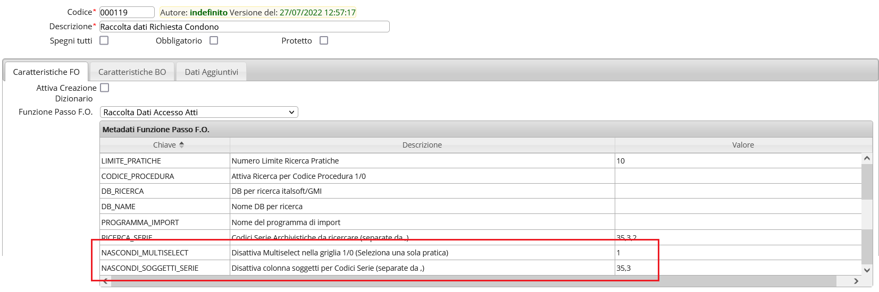Open the Dati Aggiuntivi tab
This screenshot has height=292, width=879.
click(x=211, y=72)
